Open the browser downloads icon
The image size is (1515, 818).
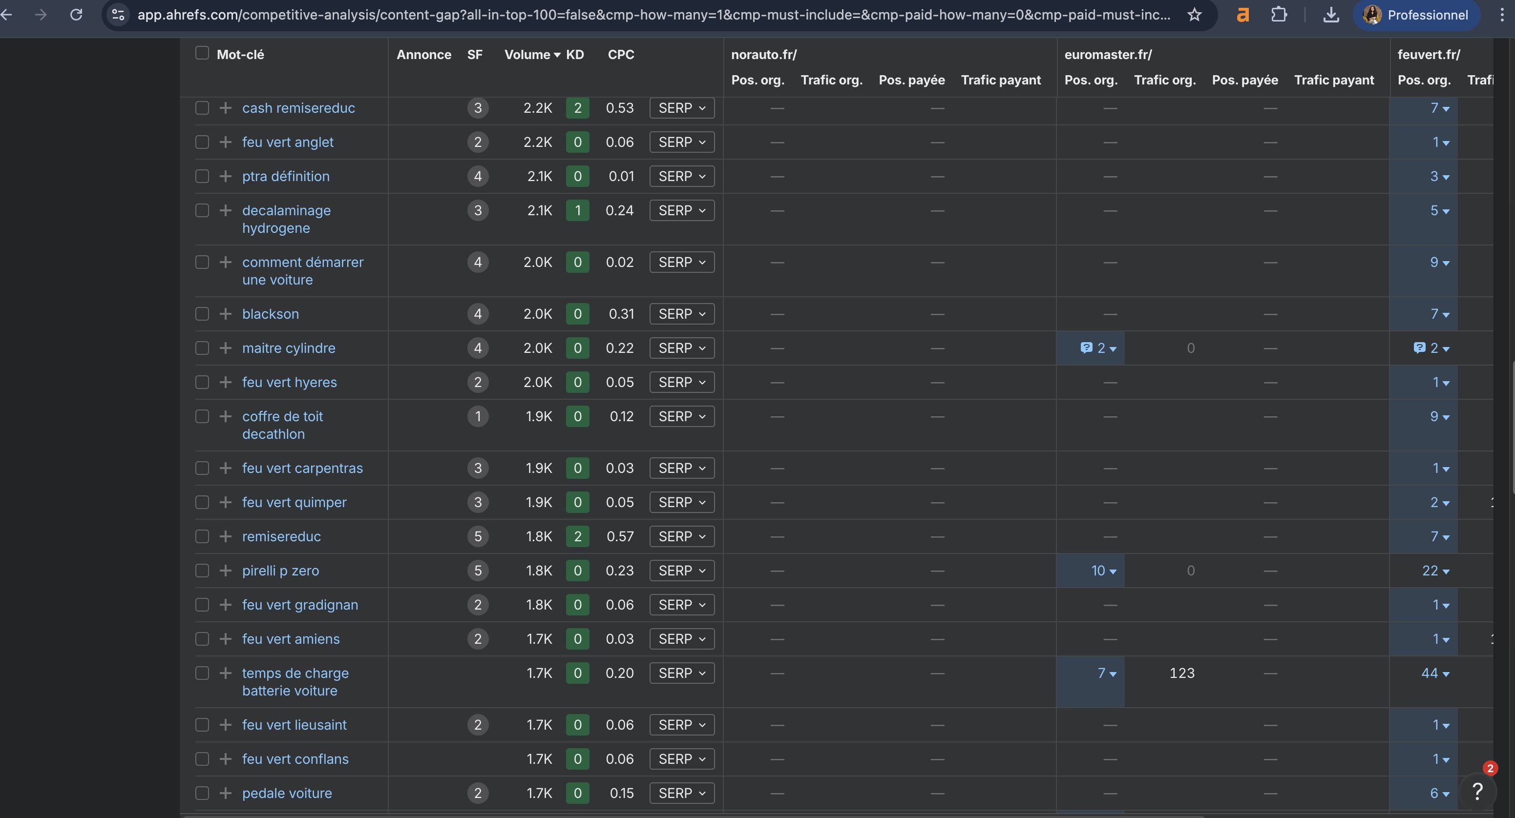[1331, 15]
